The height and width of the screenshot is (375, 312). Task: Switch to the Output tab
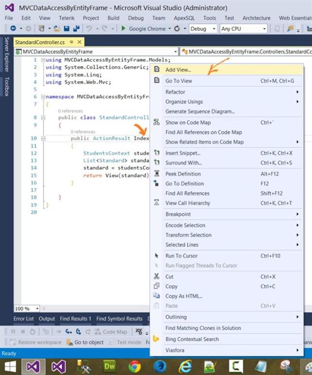46,319
